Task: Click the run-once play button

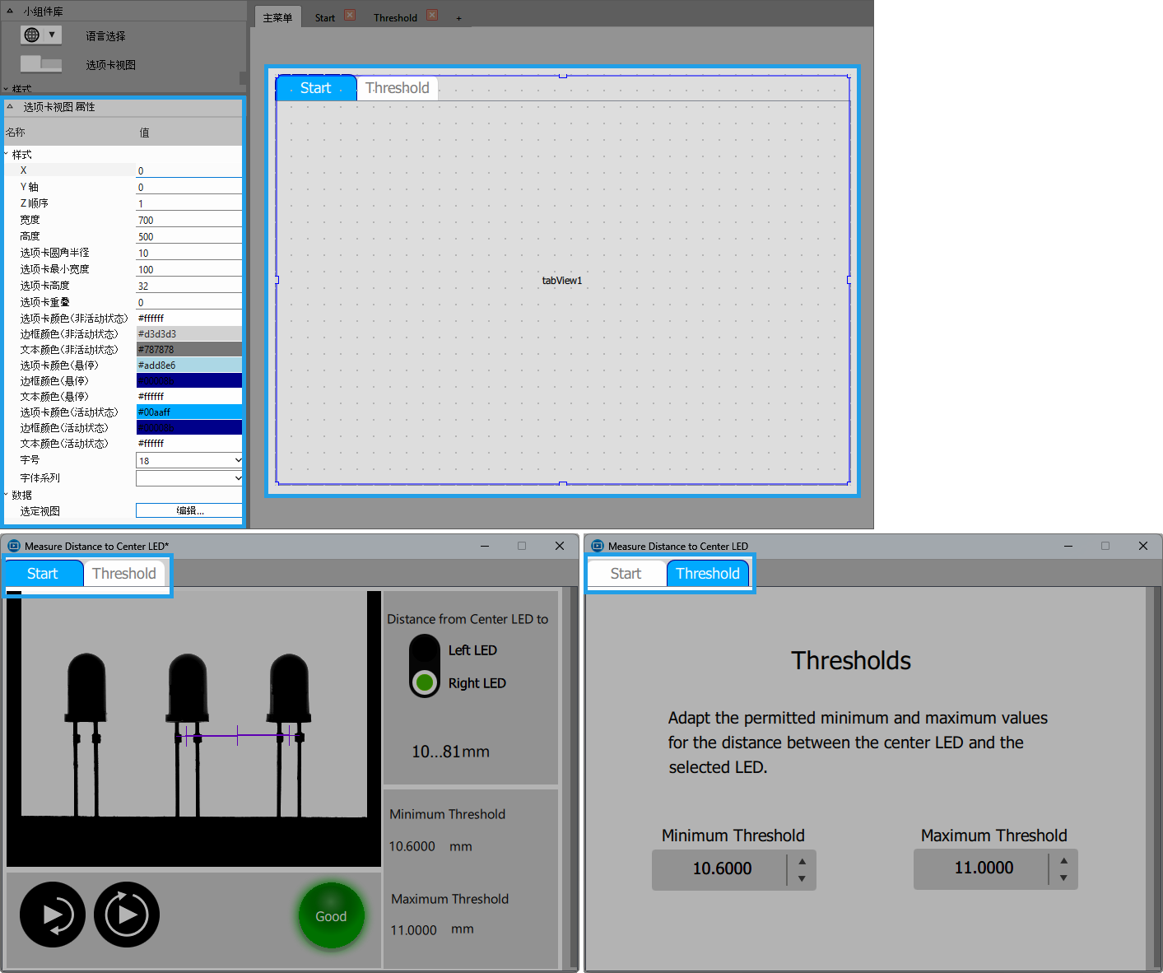Action: [x=53, y=915]
